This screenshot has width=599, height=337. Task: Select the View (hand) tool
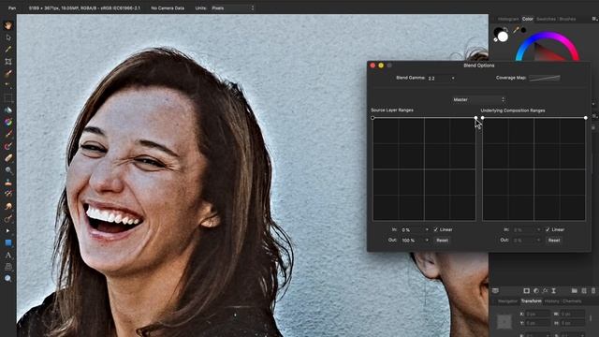coord(8,25)
